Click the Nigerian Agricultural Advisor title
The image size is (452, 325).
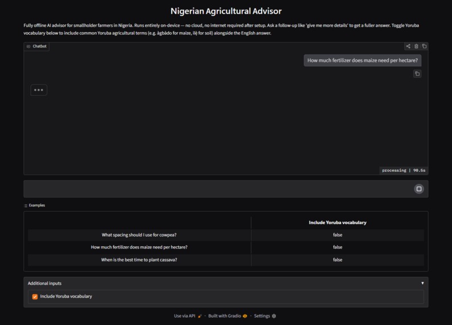point(226,11)
